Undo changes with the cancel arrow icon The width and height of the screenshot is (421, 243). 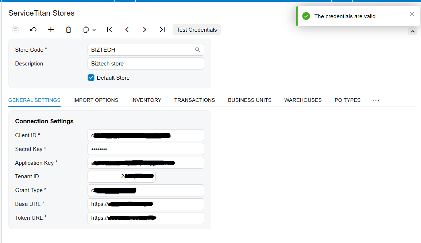click(33, 30)
